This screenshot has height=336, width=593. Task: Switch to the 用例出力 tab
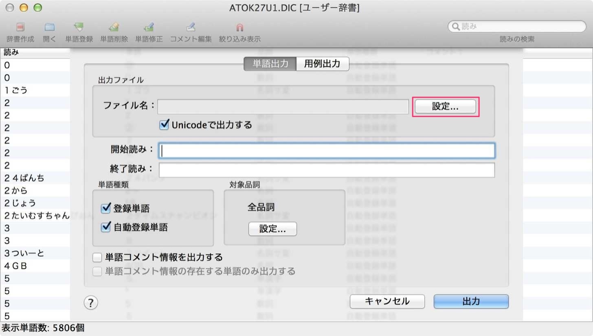pos(322,64)
